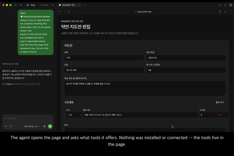Focus the 'Do anything' prompt box

[x=28, y=119]
